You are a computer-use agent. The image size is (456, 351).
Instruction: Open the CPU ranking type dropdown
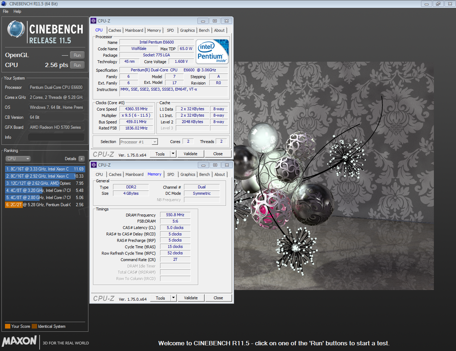18,159
